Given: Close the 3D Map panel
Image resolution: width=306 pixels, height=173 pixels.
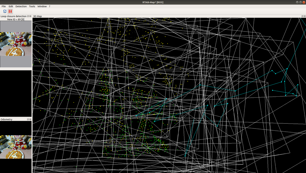Looking at the screenshot, I should (x=305, y=16).
